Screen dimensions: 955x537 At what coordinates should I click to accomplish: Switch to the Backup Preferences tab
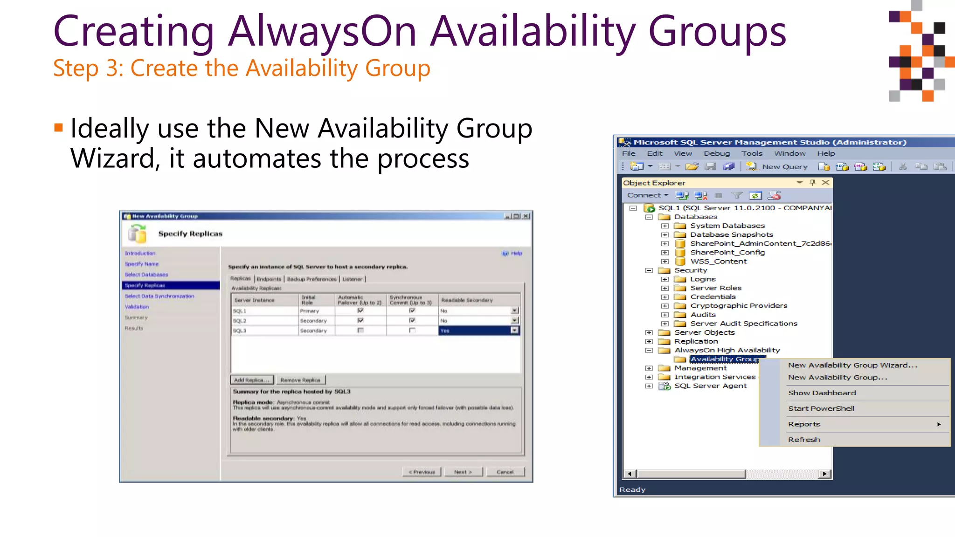click(x=311, y=279)
